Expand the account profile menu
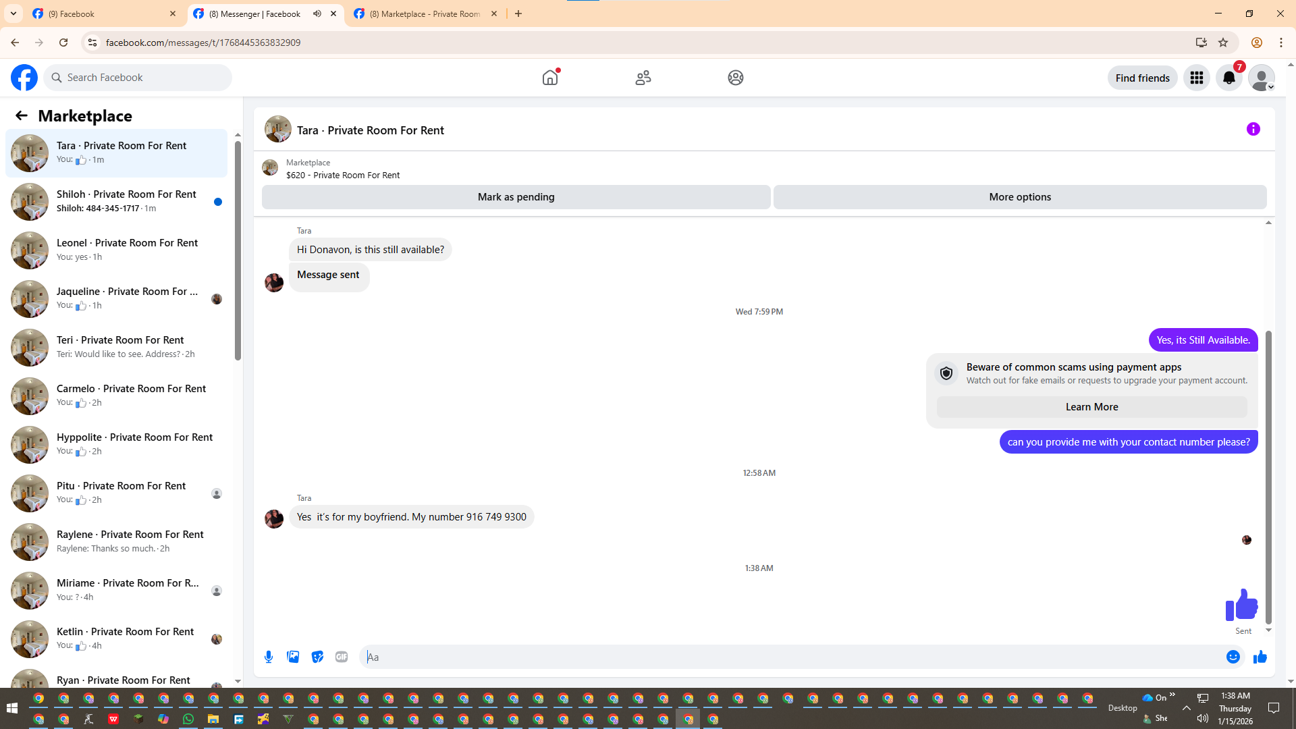The image size is (1296, 729). [x=1261, y=78]
